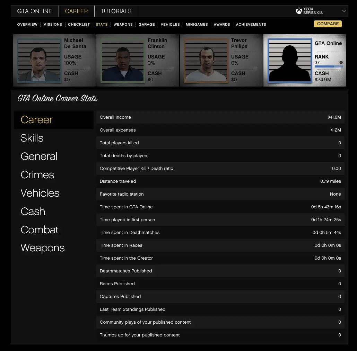Screen dimensions: 357x351
Task: Click Competitive Player Kill / Death ratio label
Action: (136, 169)
